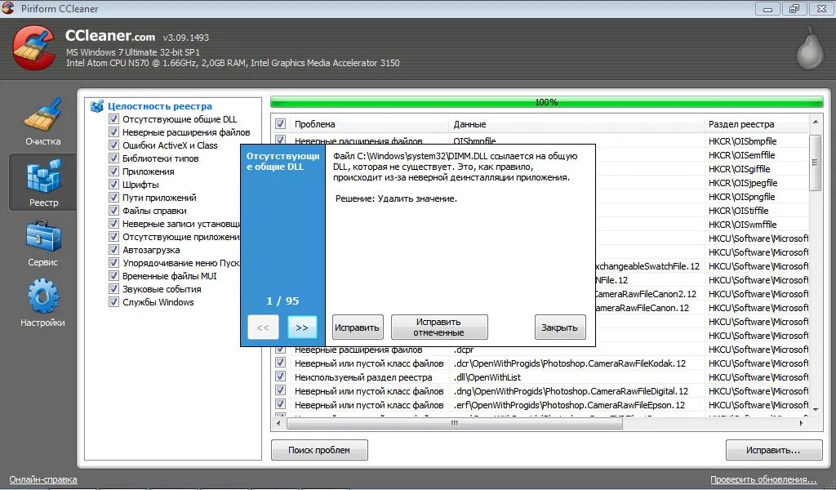The image size is (836, 490).
Task: Open the Настройки settings section
Action: coord(42,304)
